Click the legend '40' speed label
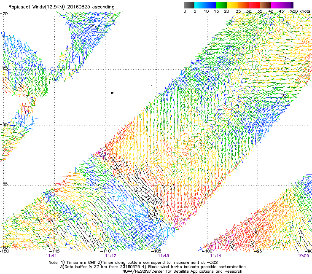Viewport: 312px width, 274px height. click(x=271, y=11)
